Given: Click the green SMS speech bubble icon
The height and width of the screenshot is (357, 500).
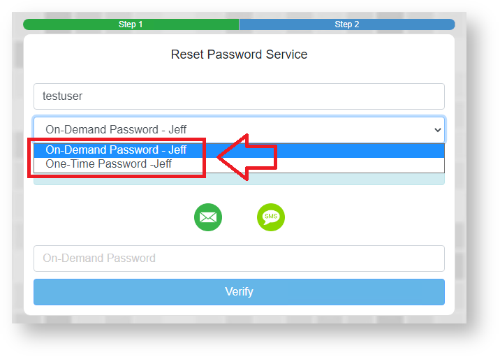Looking at the screenshot, I should tap(271, 217).
